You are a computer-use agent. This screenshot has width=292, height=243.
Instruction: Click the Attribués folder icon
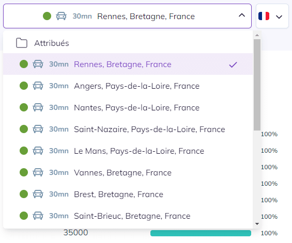tap(22, 43)
